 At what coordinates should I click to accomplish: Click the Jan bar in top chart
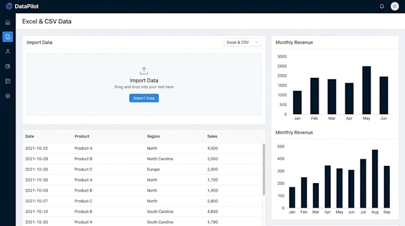coord(297,102)
